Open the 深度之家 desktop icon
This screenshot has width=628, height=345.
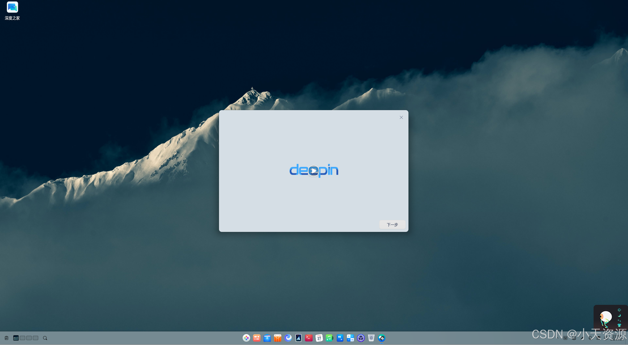coord(12,11)
